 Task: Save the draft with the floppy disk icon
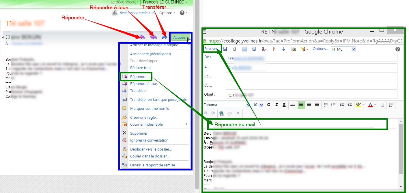pos(225,49)
